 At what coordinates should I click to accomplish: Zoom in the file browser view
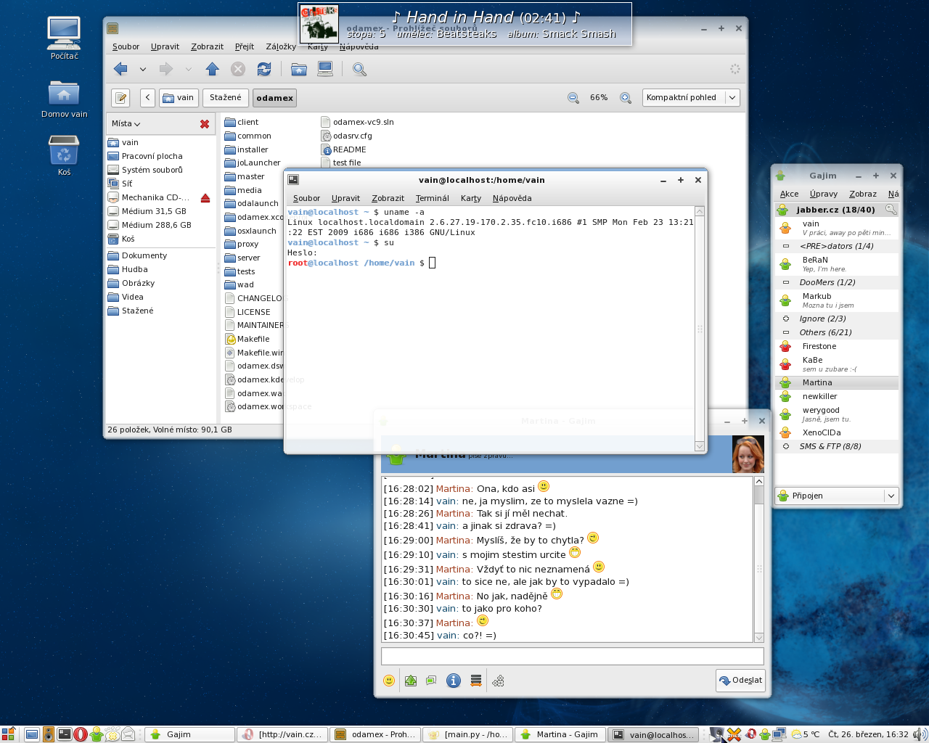pos(626,97)
